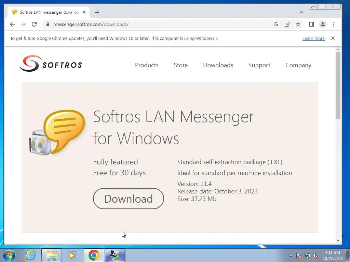Show hidden system tray icons

(x=291, y=256)
